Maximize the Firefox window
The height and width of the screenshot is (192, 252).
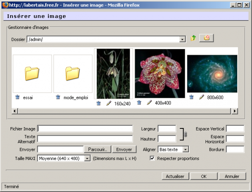point(239,5)
